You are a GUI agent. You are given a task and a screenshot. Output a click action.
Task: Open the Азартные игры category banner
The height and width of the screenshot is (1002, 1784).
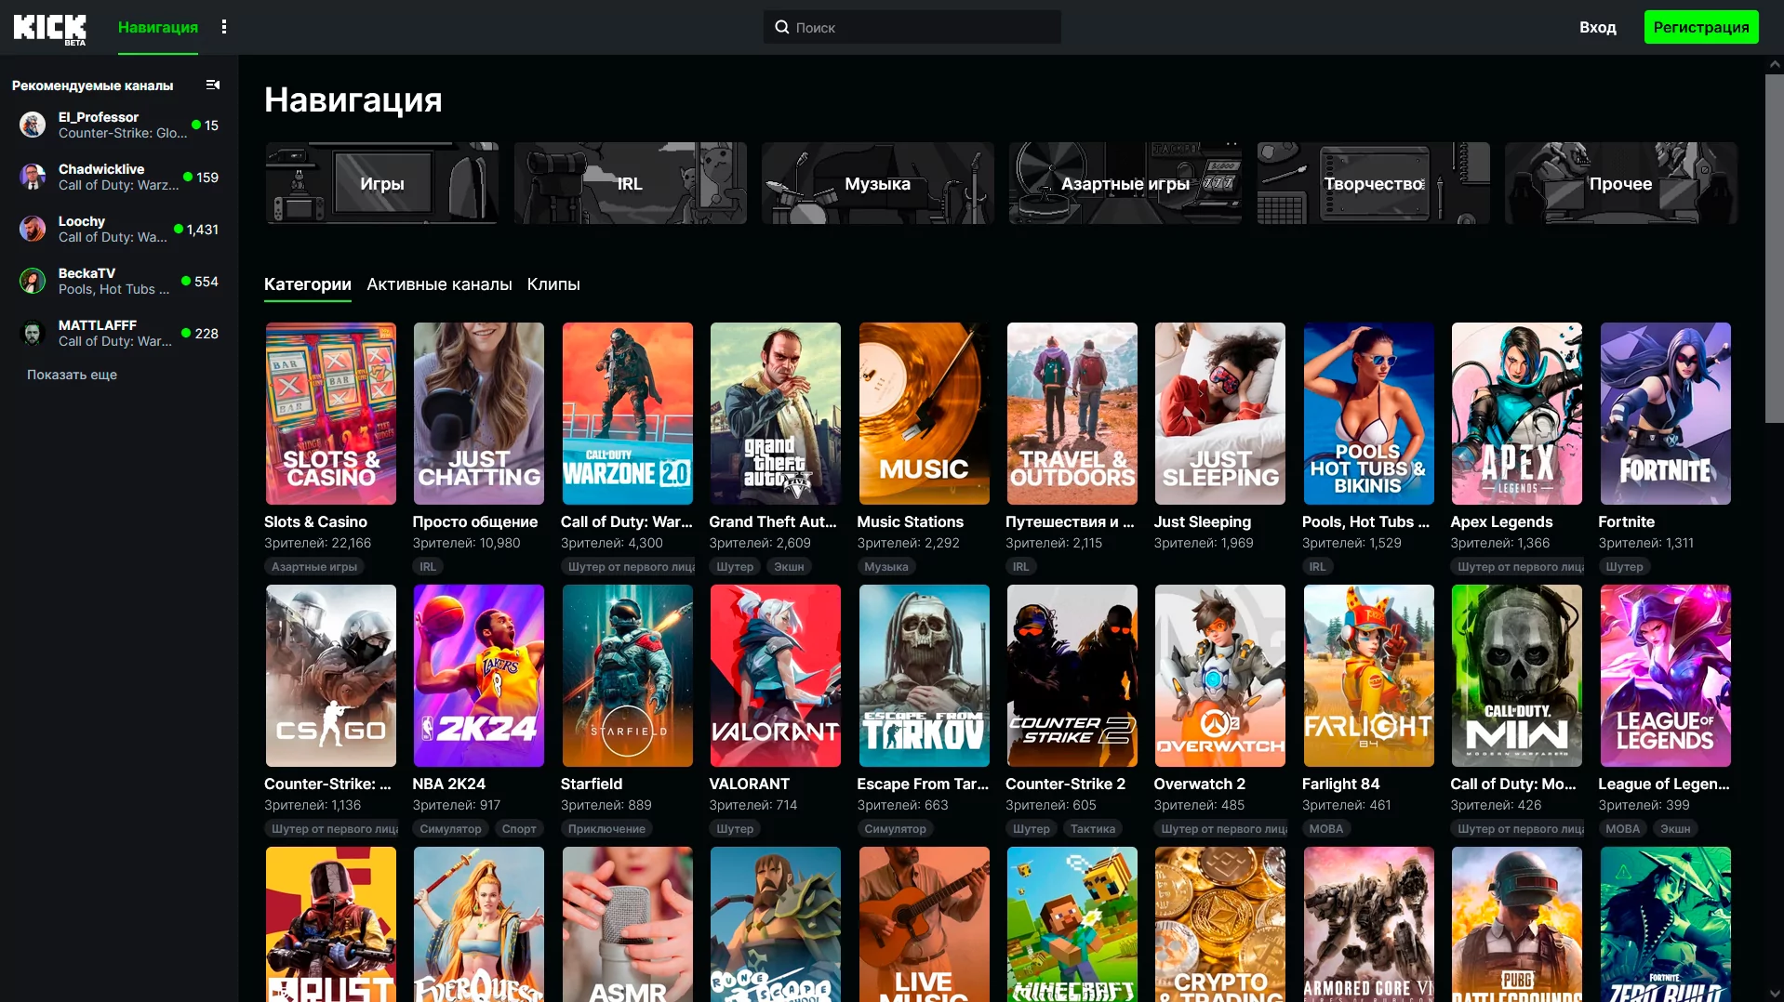(x=1125, y=183)
